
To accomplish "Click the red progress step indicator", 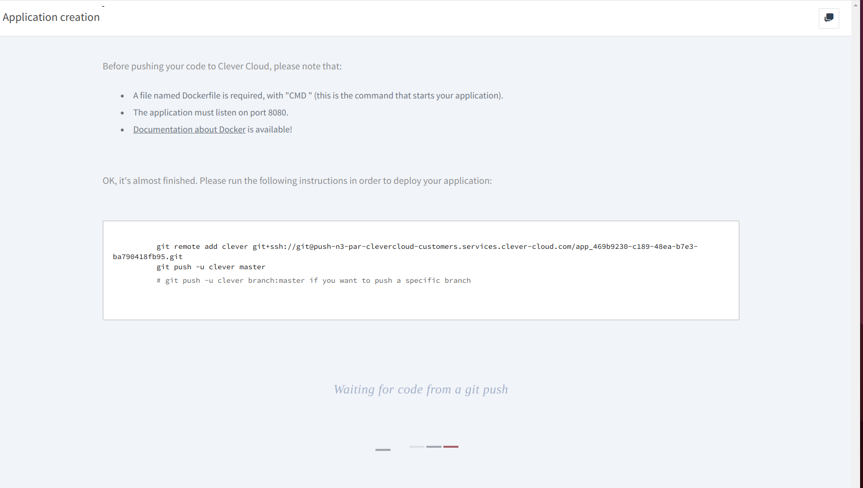I will point(451,447).
